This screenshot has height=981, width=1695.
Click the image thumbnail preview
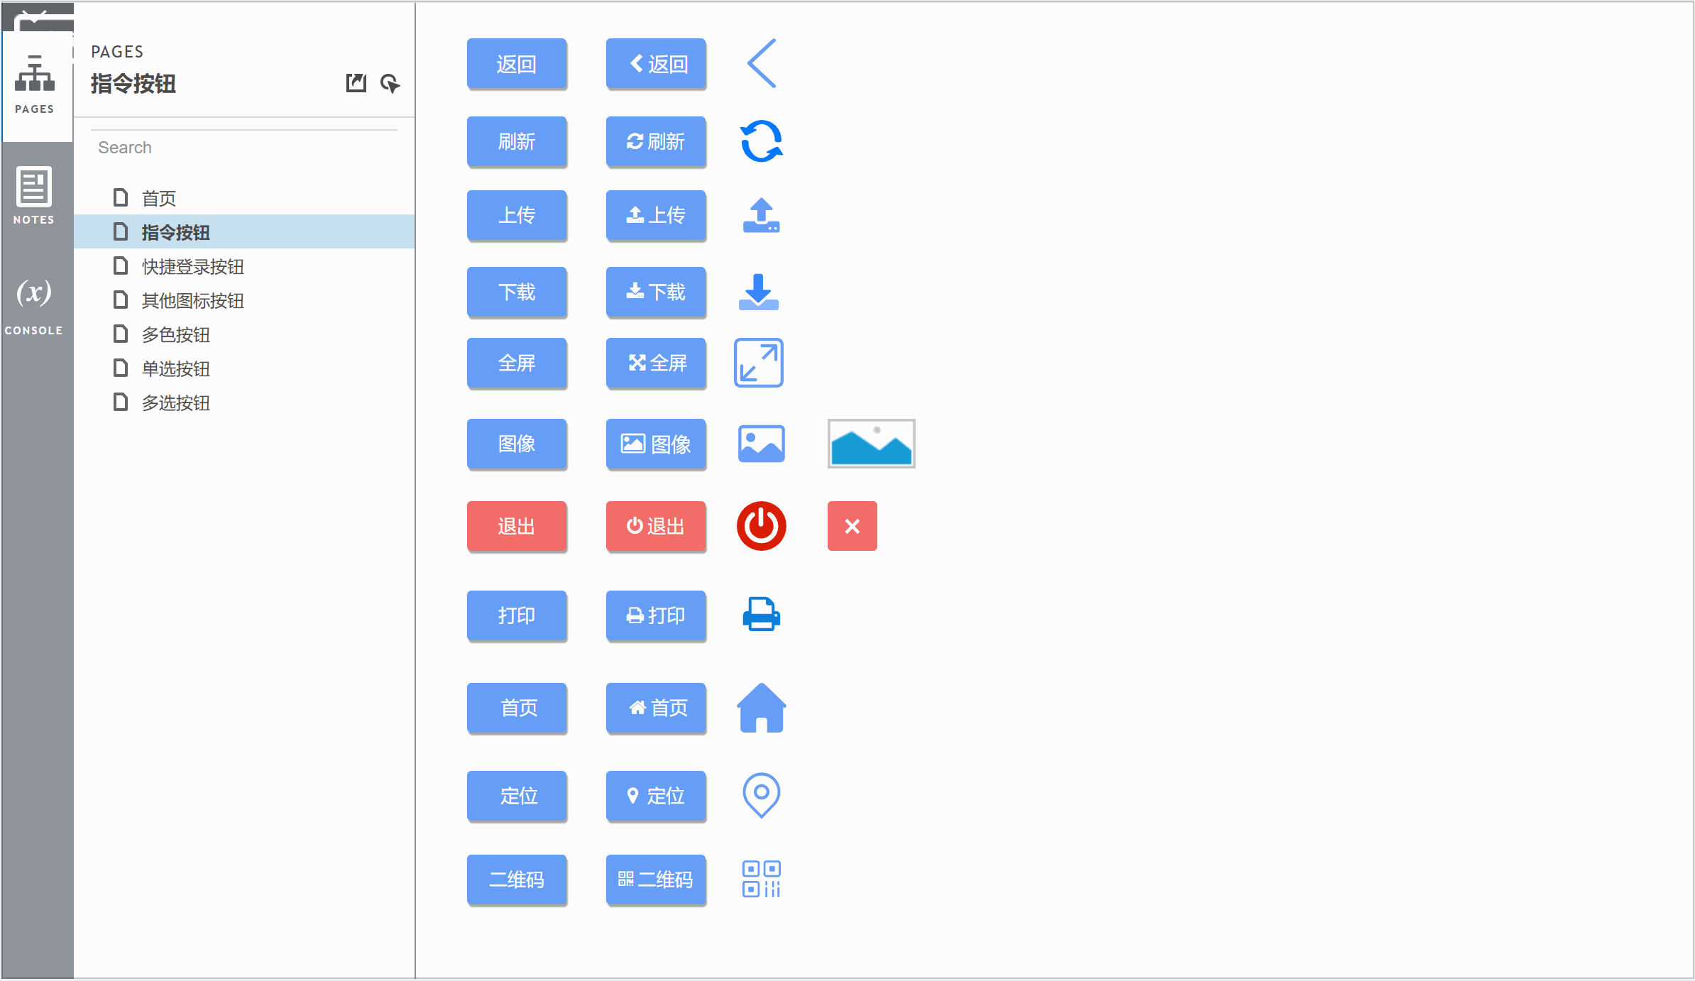[870, 443]
